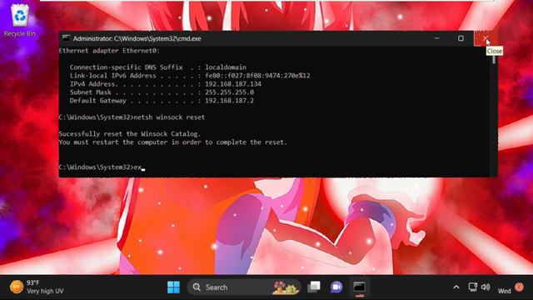Click the 'localdomain' DNS suffix value

pos(226,67)
